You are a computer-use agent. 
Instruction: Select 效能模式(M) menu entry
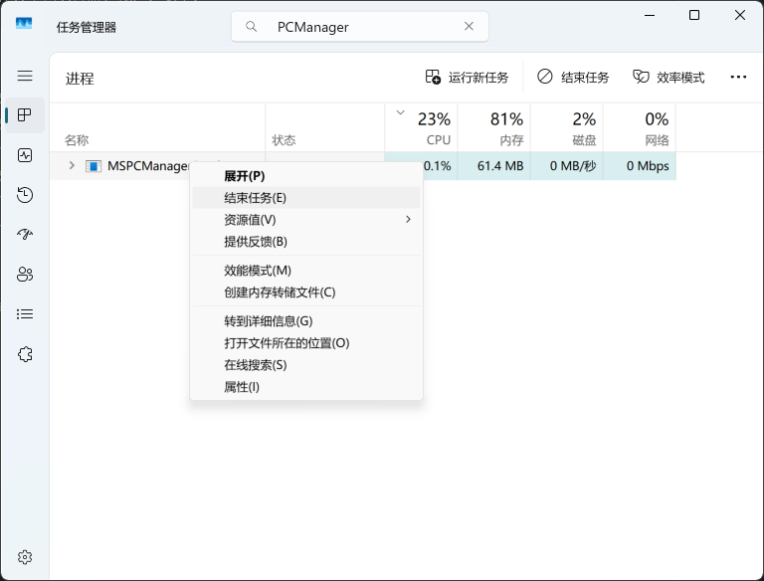[x=306, y=271]
